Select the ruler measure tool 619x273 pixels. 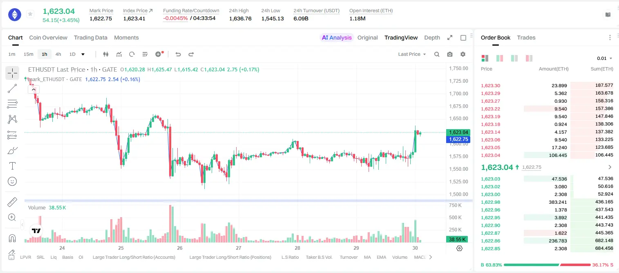pos(12,202)
